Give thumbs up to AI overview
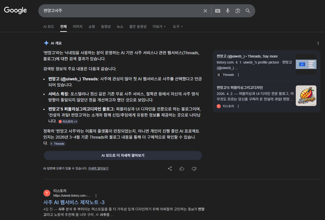 click(x=182, y=169)
